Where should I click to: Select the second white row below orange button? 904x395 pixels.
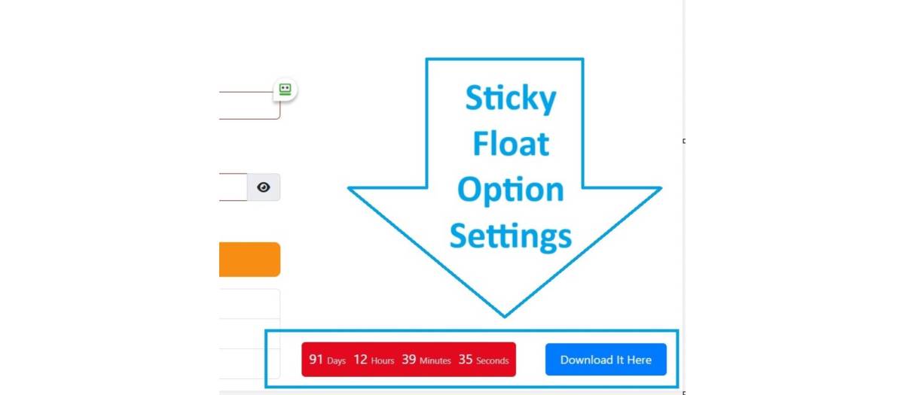click(249, 333)
